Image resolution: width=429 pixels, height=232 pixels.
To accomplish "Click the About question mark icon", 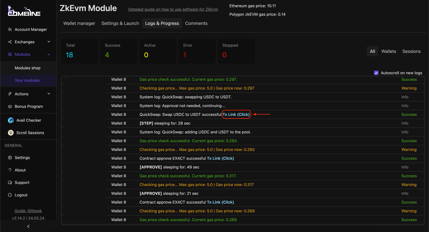I will 10,170.
